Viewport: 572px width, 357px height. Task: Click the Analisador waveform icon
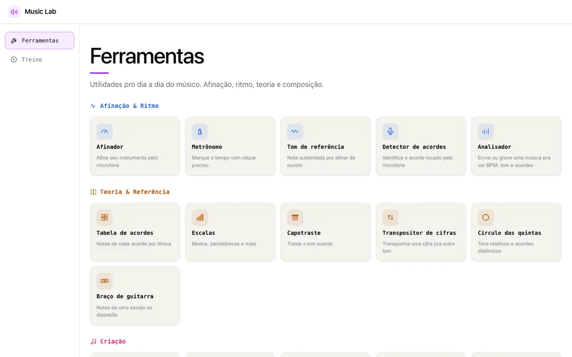click(x=486, y=131)
